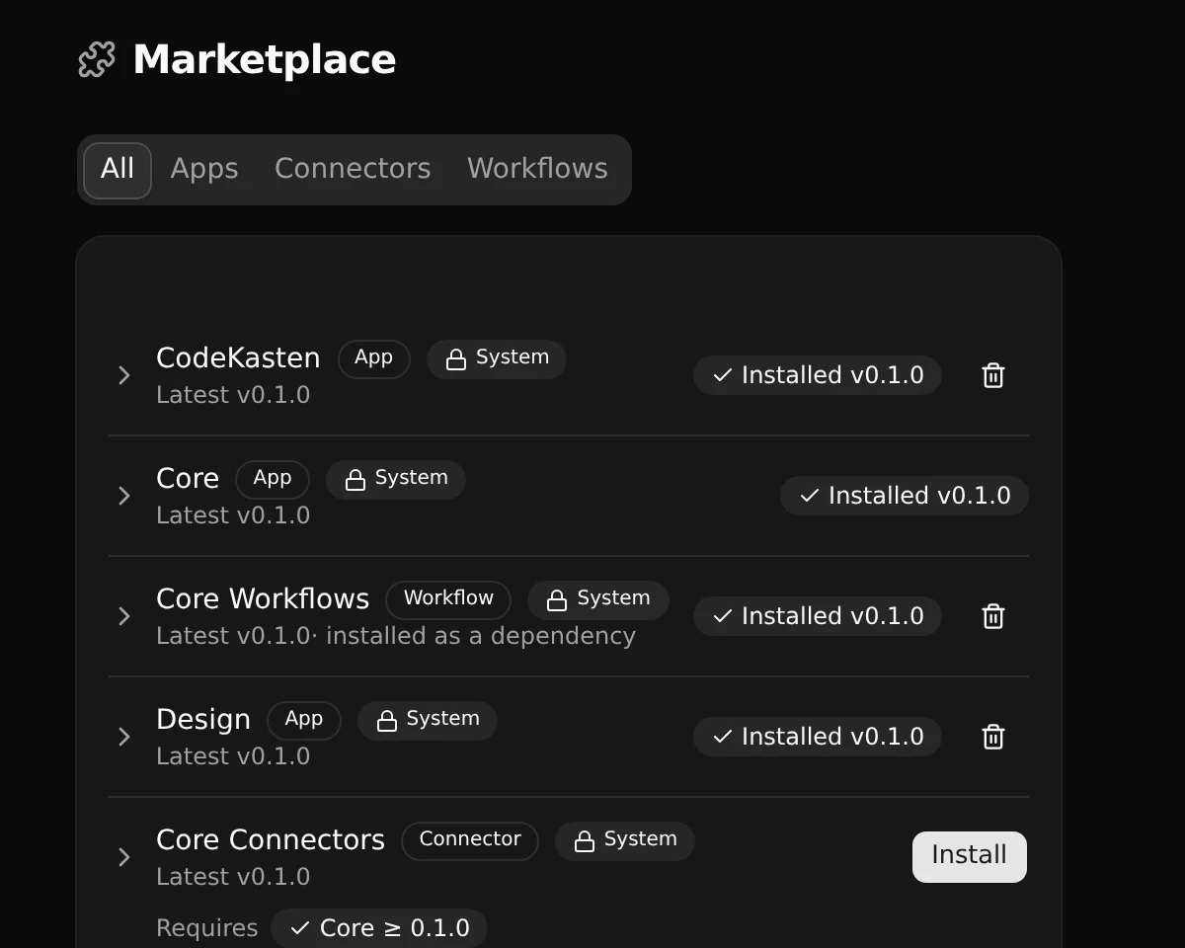Expand the CodeKasten row chevron
Image resolution: width=1185 pixels, height=948 pixels.
(x=124, y=375)
